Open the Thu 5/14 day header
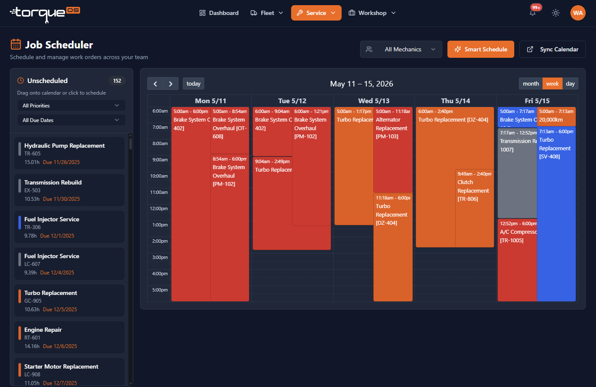Viewport: 596px width, 387px height. (x=456, y=101)
